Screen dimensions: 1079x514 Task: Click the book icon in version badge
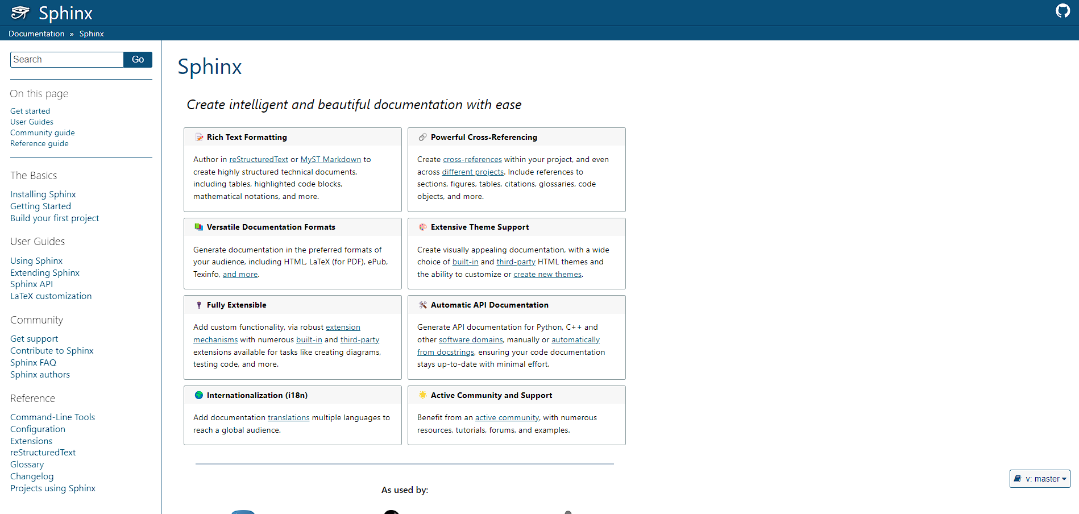click(1018, 479)
